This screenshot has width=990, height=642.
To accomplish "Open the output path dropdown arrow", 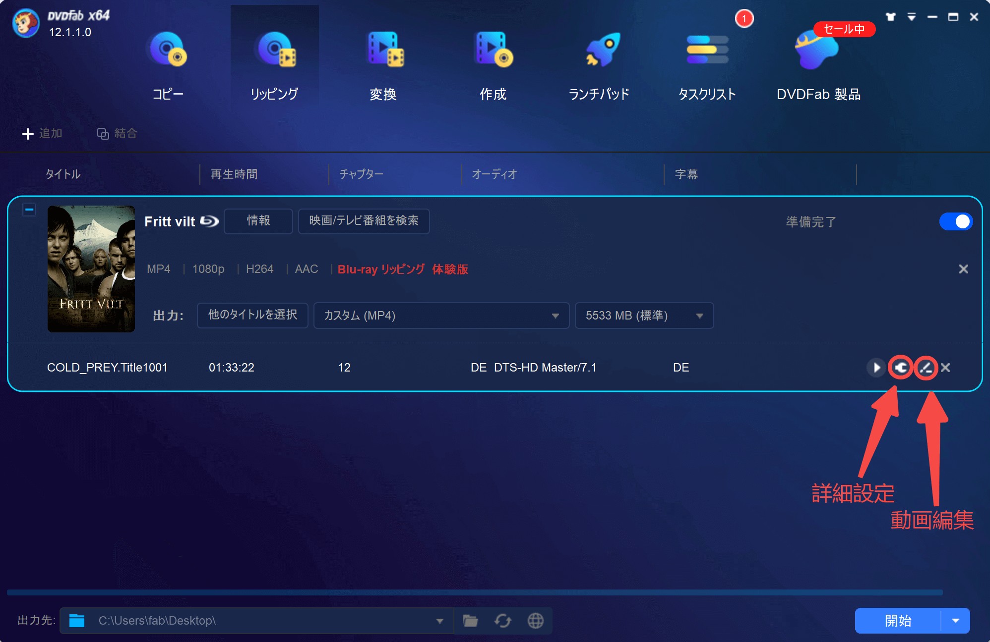I will [x=439, y=621].
